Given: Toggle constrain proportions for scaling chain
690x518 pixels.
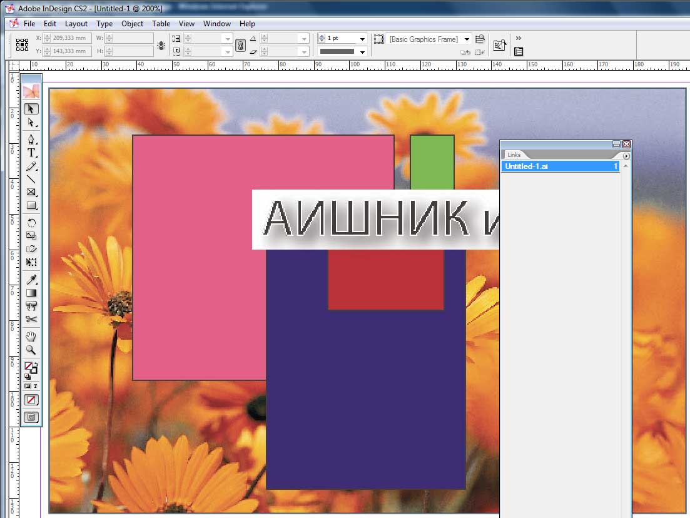Looking at the screenshot, I should [x=240, y=45].
